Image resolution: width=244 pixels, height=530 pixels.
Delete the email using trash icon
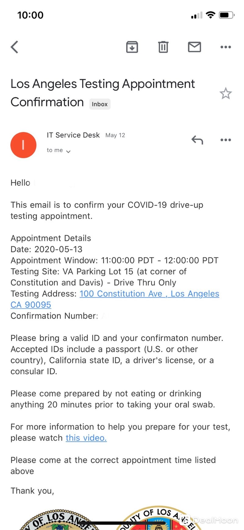coord(163,47)
